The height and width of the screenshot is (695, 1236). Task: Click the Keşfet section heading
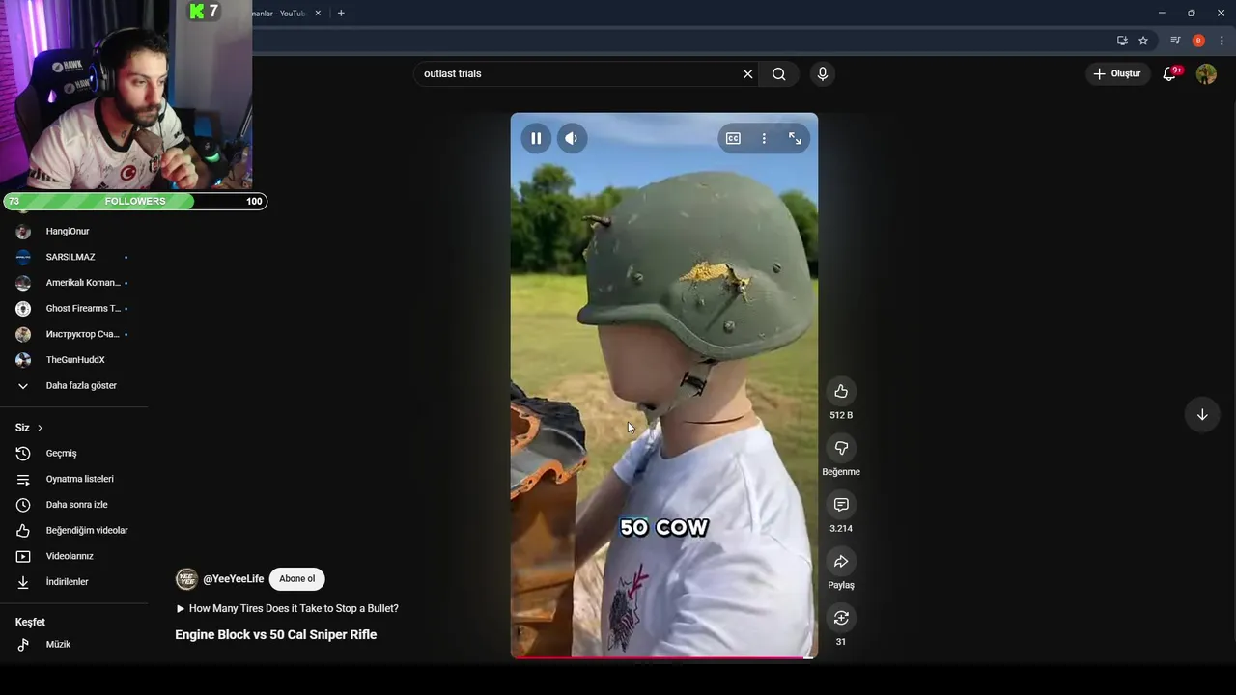pyautogui.click(x=30, y=622)
